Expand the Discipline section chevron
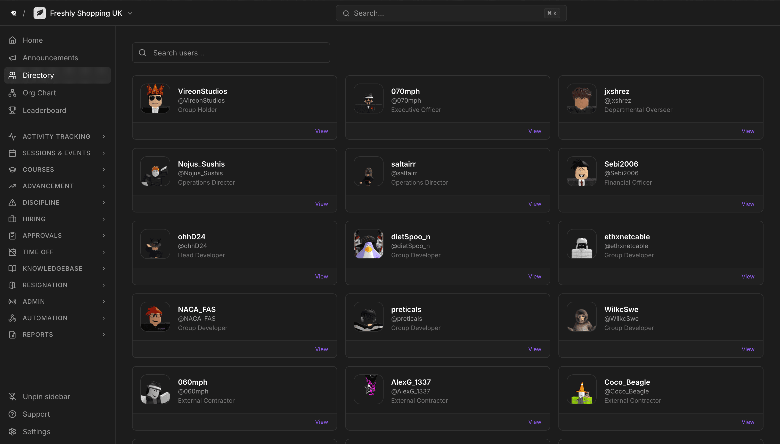 [104, 202]
